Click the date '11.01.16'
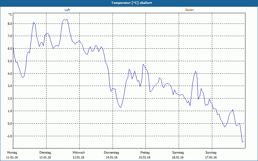258x161 pixels. pyautogui.click(x=12, y=157)
